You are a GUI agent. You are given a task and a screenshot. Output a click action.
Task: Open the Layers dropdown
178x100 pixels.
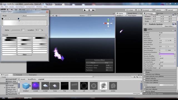pyautogui.click(x=160, y=10)
